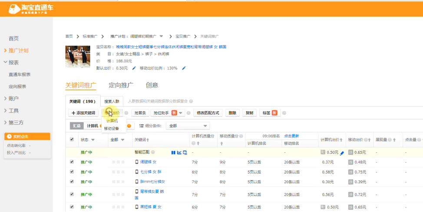Image resolution: width=423 pixels, height=212 pixels.
Task: Switch to the 创意 tab
Action: coord(152,85)
